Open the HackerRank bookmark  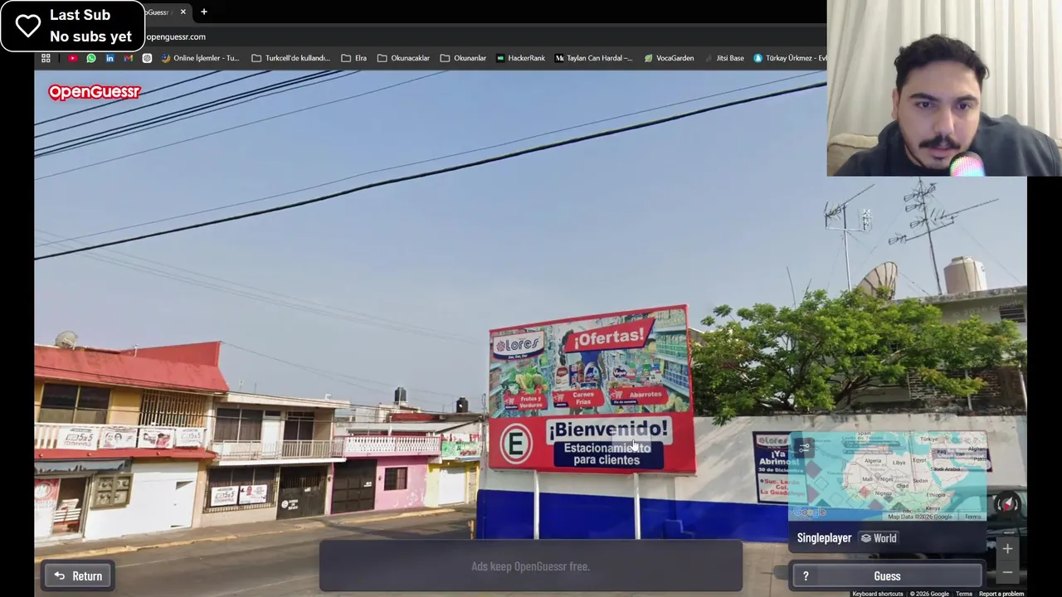point(520,58)
